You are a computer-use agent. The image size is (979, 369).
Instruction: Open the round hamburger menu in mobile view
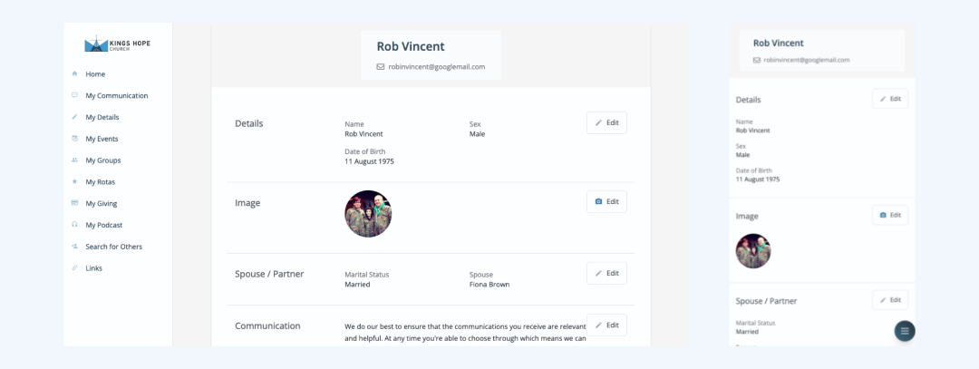pyautogui.click(x=905, y=331)
